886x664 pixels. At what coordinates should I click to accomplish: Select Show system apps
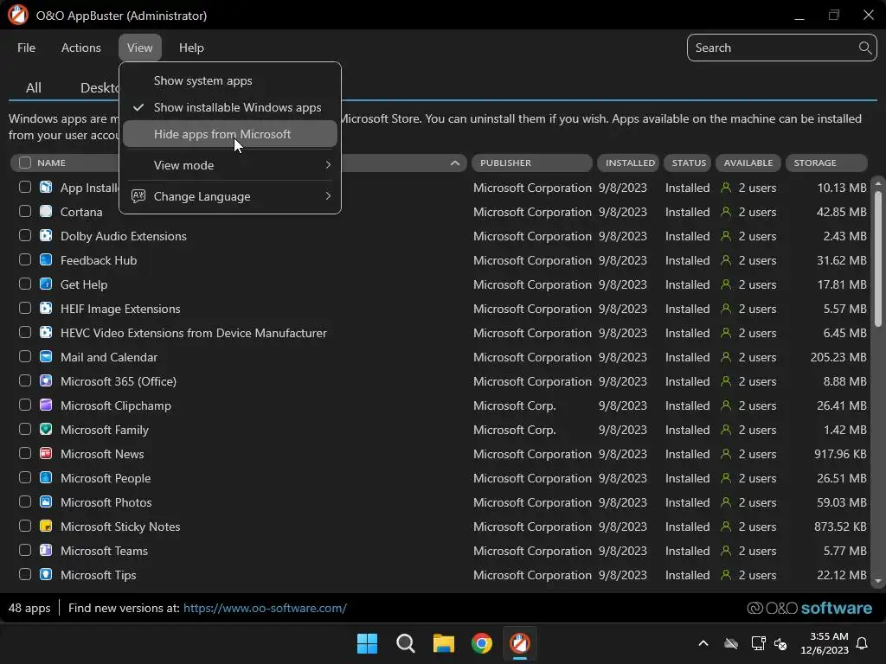(230, 80)
